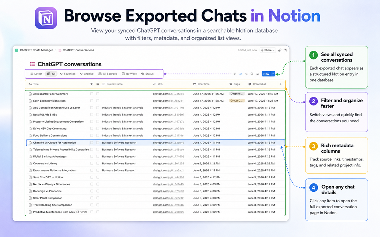Tick the archive checkbox for Econ Exam Revision Notes

coord(98,101)
